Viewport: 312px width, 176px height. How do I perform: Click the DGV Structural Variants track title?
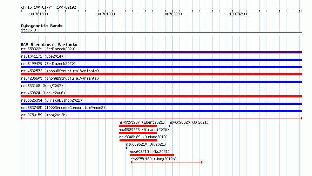[x=49, y=45]
